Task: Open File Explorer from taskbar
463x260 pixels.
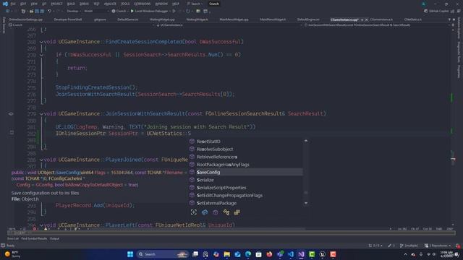Action: point(226,254)
